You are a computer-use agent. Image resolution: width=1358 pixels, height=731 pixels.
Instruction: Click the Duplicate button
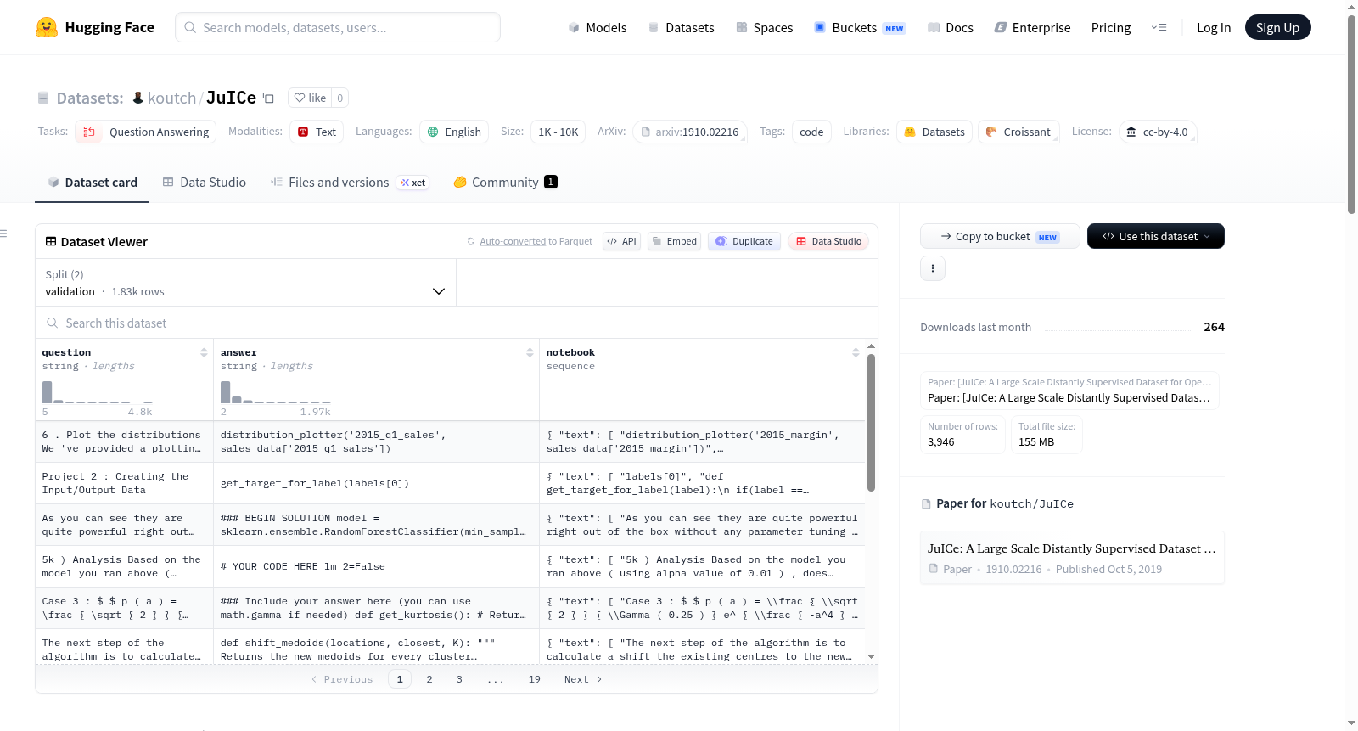[x=744, y=241]
